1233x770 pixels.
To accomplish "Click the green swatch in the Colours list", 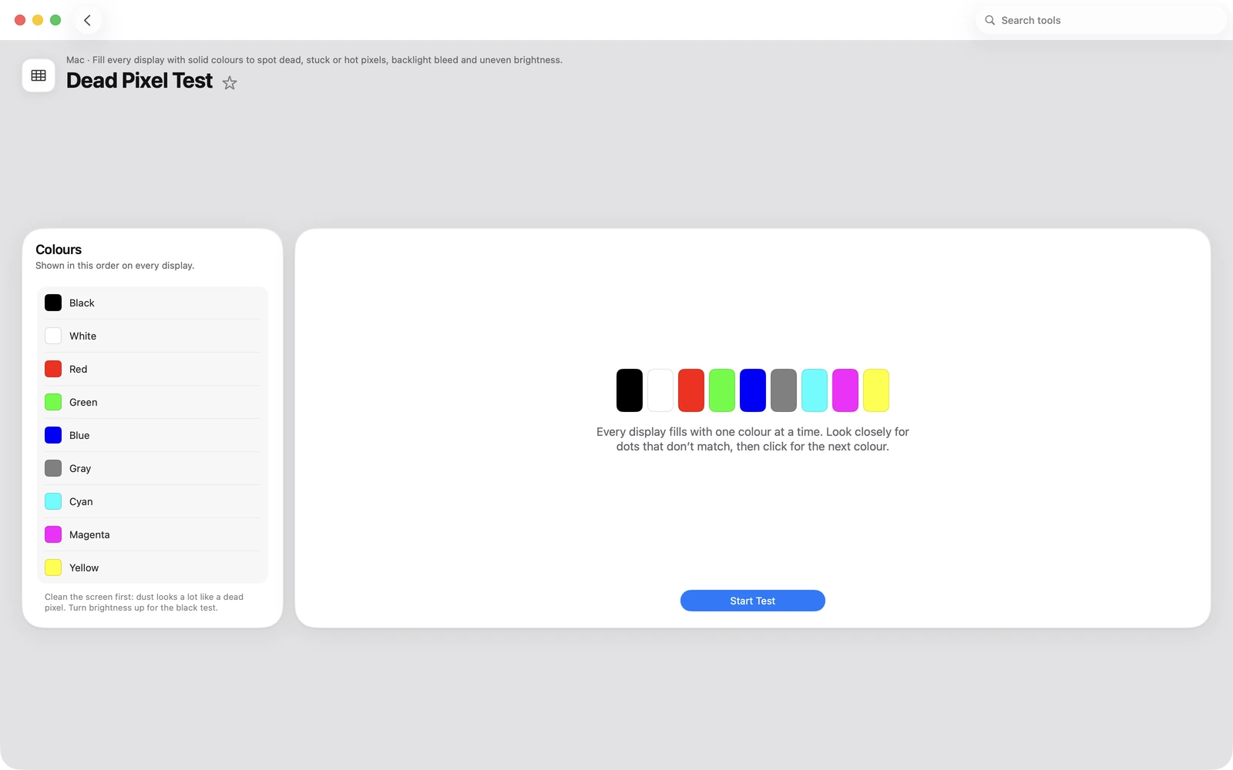I will (x=53, y=402).
